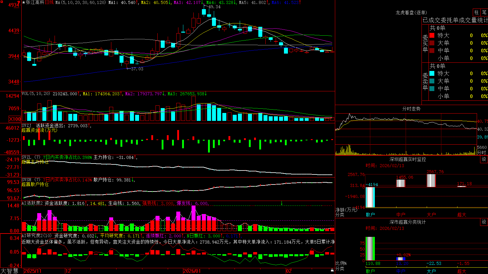Open 设 settings for 深市超赢分类统计
Viewport: 488px width, 274px height.
coord(484,222)
